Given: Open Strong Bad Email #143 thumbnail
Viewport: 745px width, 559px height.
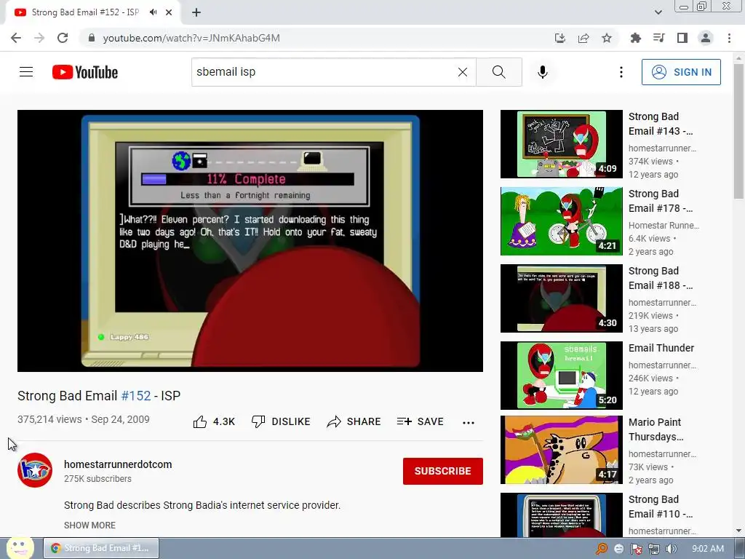Looking at the screenshot, I should (562, 144).
